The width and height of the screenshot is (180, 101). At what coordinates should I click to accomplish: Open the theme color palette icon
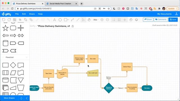click(131, 20)
